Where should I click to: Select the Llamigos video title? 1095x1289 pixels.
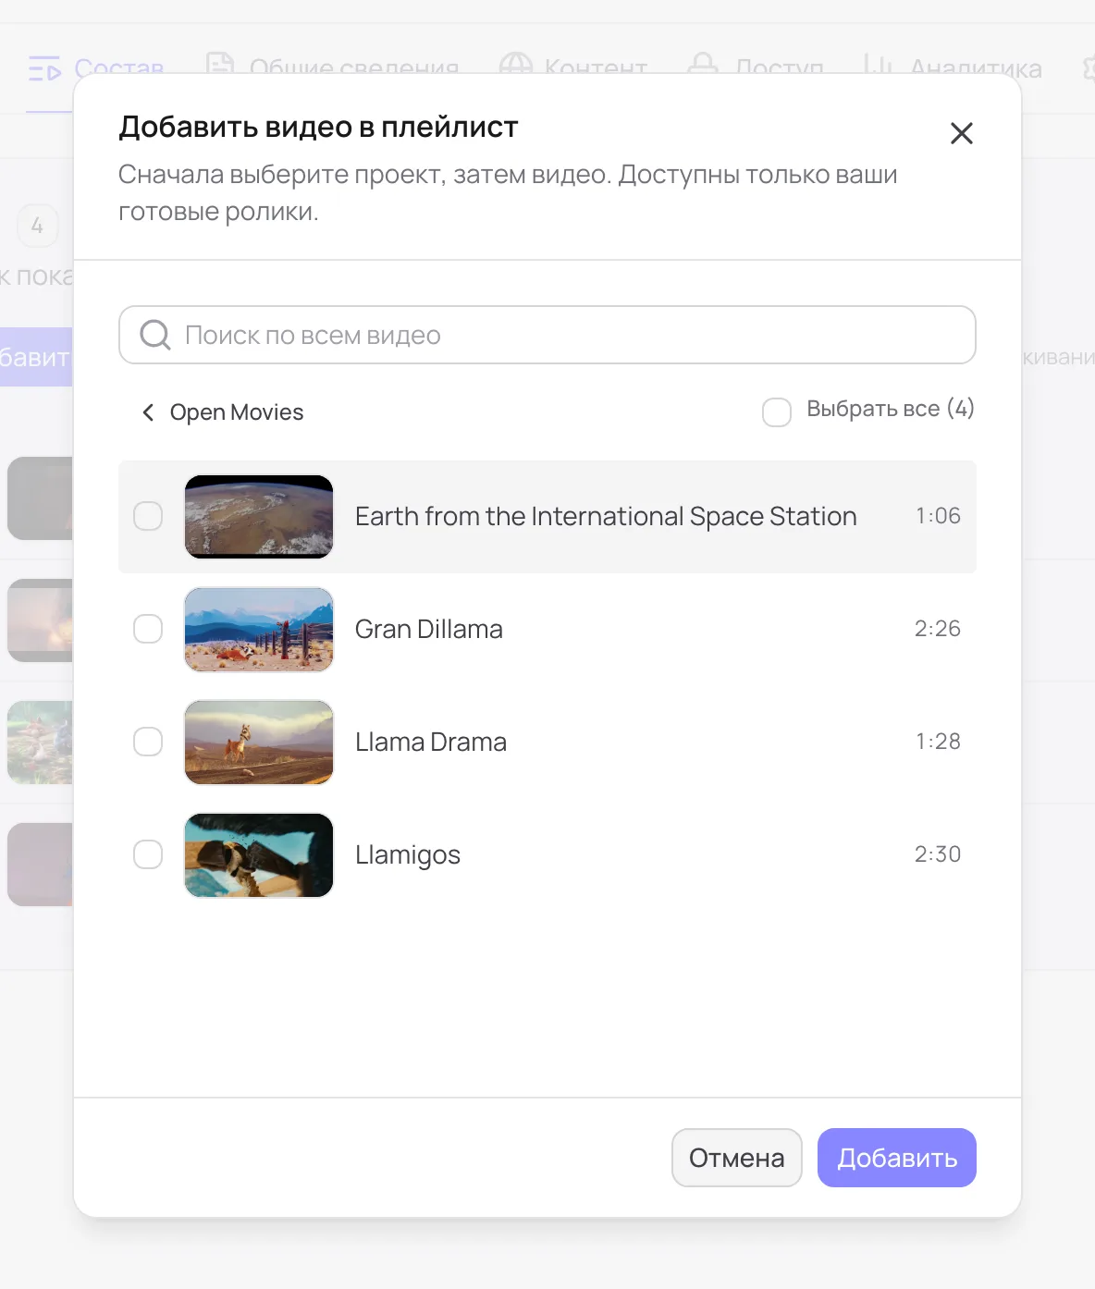tap(408, 855)
